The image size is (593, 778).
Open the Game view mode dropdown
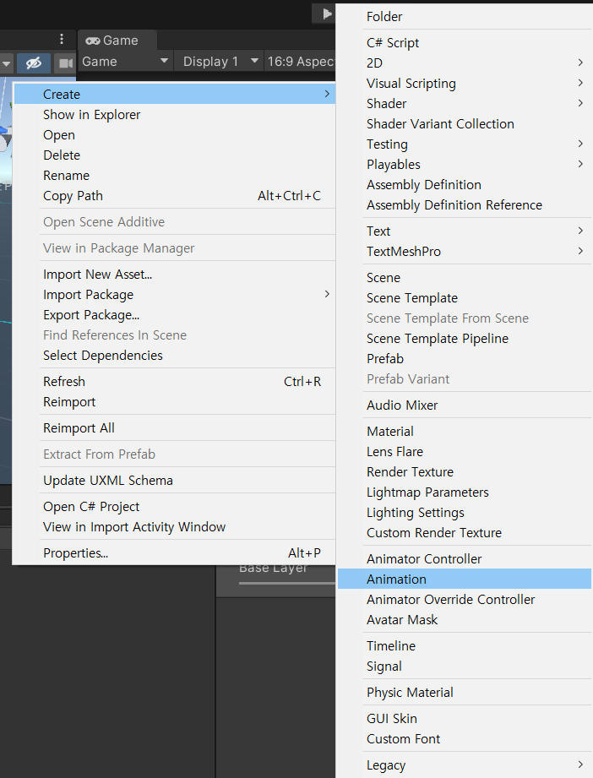[125, 62]
